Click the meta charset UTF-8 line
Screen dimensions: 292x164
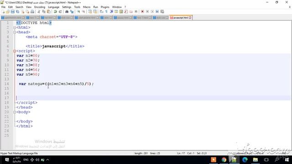click(x=52, y=37)
